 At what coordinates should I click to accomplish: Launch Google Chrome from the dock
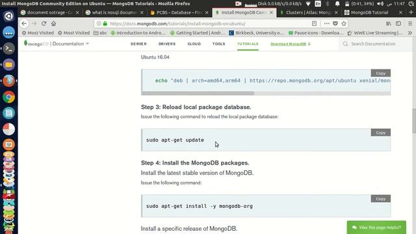pos(8,97)
